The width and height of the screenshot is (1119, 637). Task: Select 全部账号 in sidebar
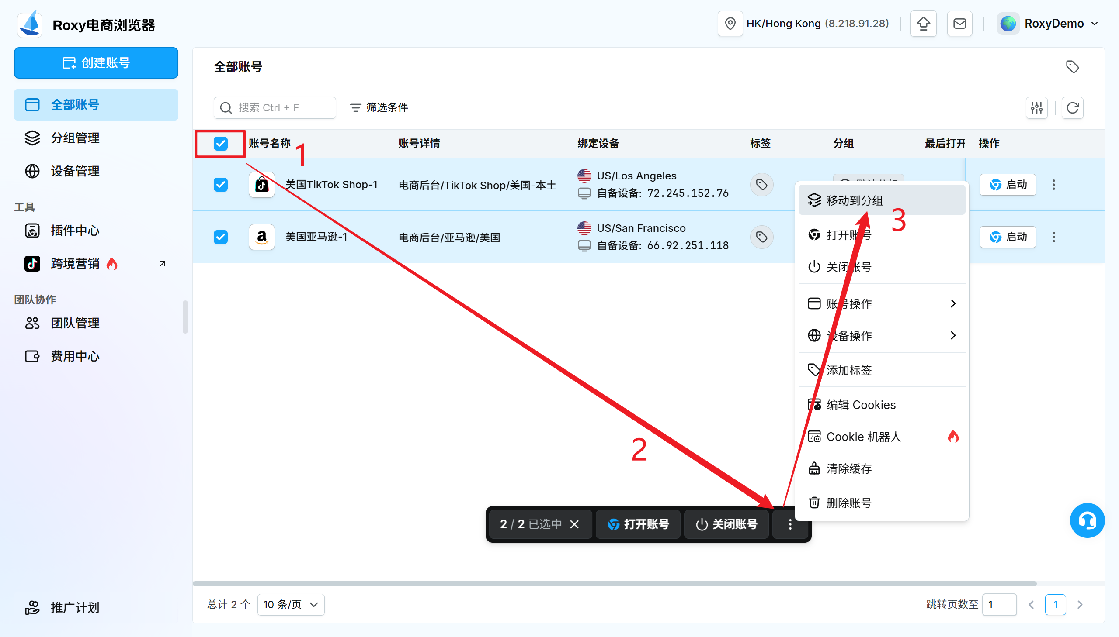(96, 105)
